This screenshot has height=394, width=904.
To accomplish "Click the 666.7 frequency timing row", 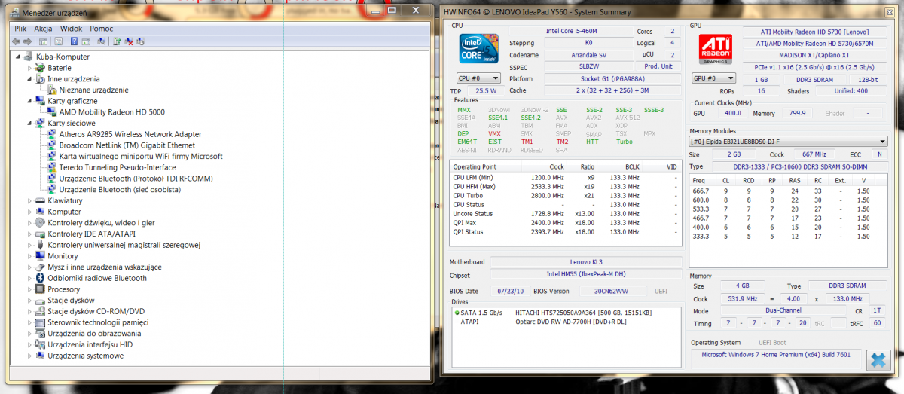I will [786, 191].
